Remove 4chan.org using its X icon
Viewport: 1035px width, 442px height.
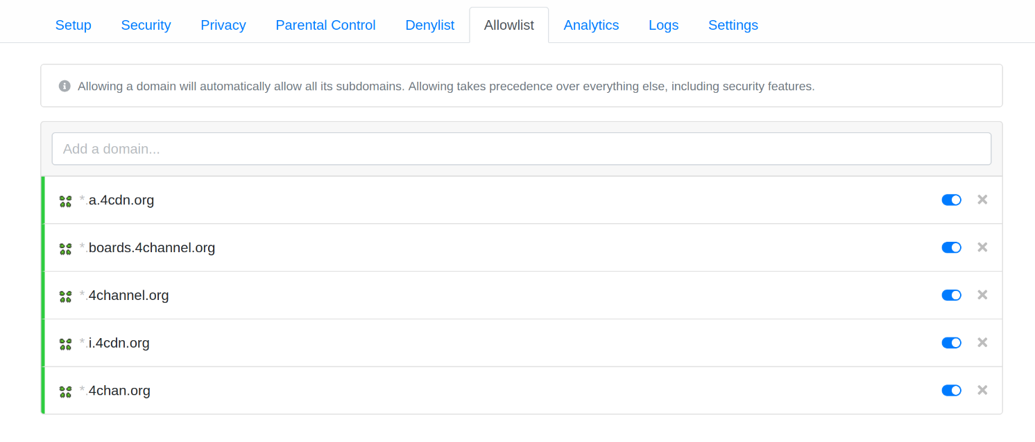pyautogui.click(x=982, y=390)
